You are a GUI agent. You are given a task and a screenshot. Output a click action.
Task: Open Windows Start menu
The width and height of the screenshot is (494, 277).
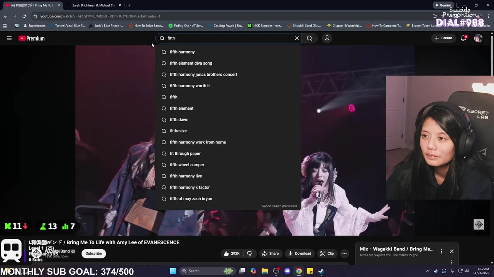(173, 271)
